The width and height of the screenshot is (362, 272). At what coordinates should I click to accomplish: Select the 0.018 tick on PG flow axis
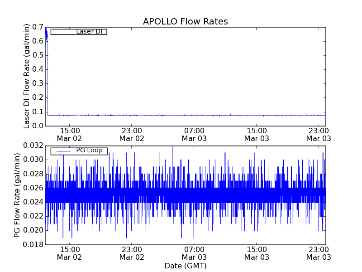[34, 245]
